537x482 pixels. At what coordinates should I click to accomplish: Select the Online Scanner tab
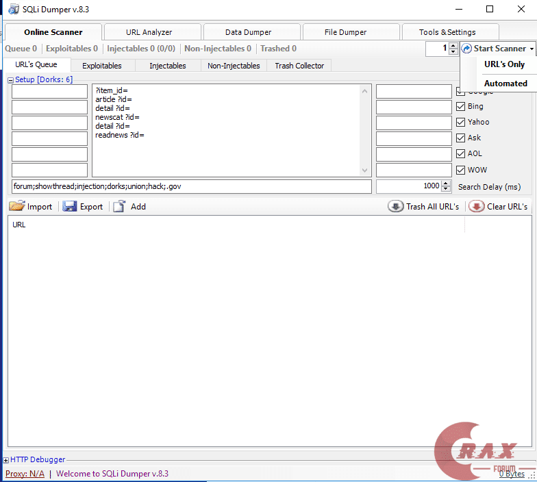(53, 32)
